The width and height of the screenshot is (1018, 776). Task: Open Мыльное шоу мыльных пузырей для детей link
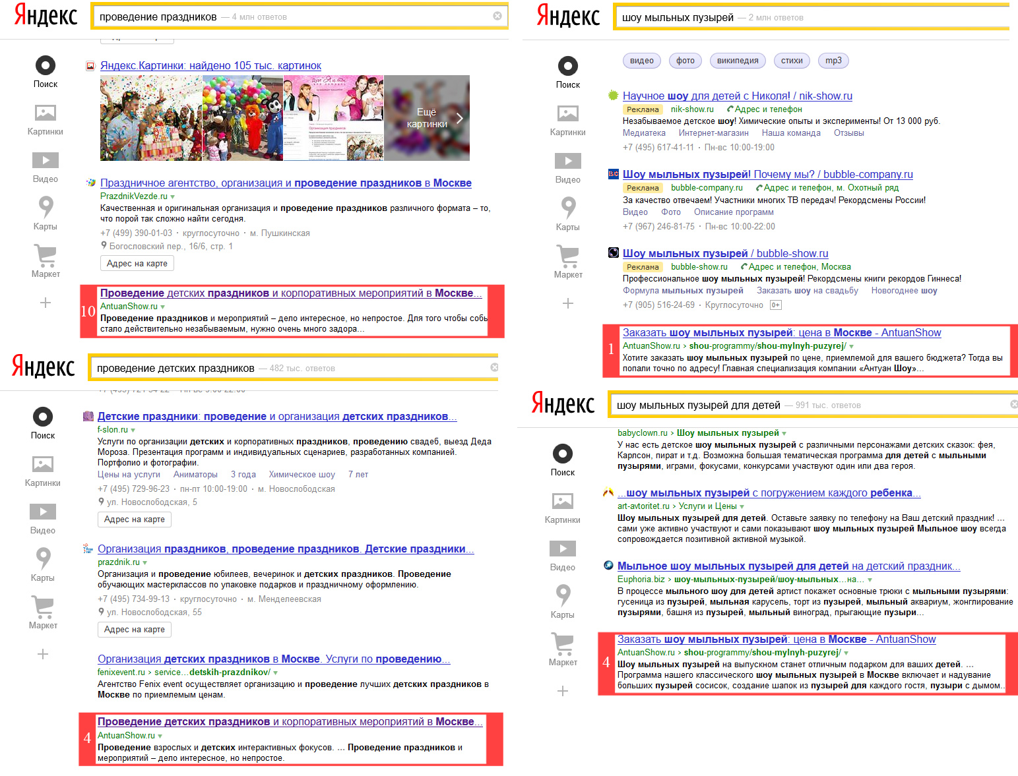tap(789, 566)
